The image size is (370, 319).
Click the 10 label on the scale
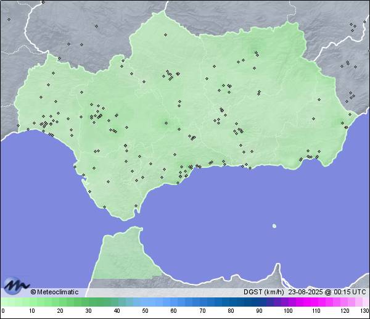coord(32,310)
